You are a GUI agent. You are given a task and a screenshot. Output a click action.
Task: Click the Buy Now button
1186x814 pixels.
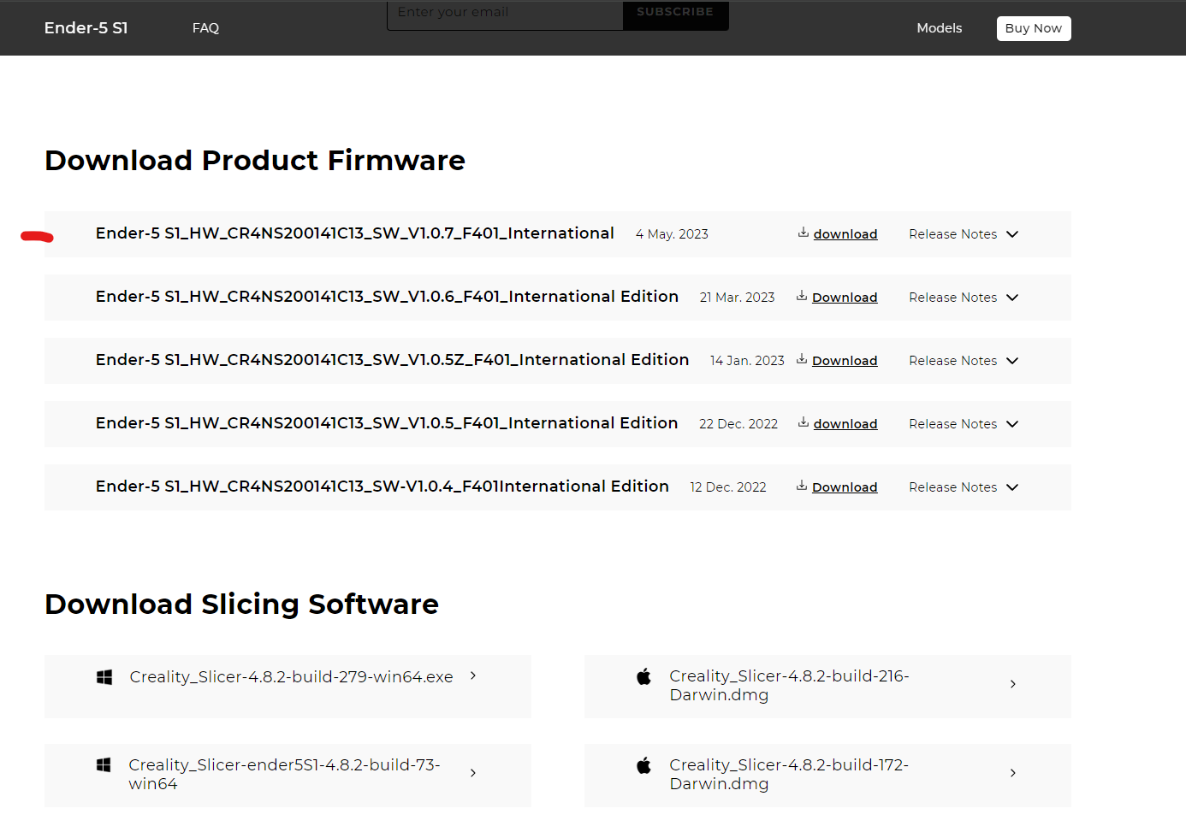point(1034,28)
